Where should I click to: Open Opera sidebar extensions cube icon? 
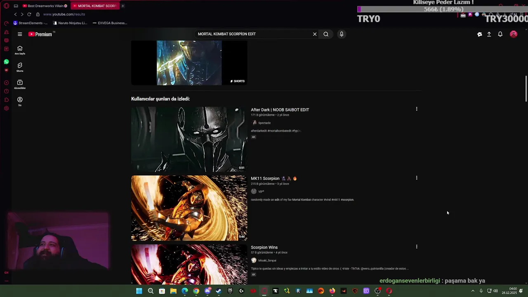6,100
